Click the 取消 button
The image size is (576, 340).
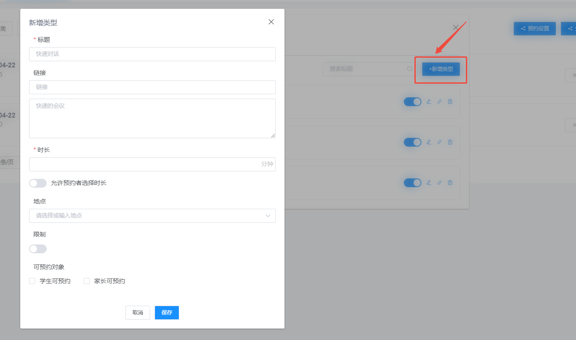coord(138,313)
